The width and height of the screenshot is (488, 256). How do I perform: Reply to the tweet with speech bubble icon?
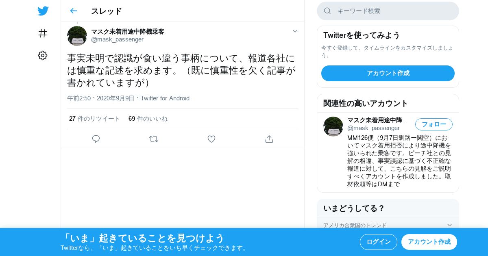click(x=96, y=139)
